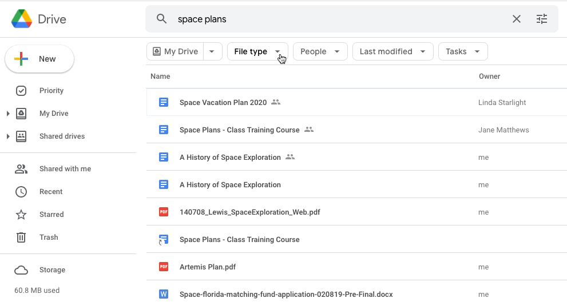The width and height of the screenshot is (567, 306).
Task: Open the Tasks filter dropdown
Action: point(462,51)
